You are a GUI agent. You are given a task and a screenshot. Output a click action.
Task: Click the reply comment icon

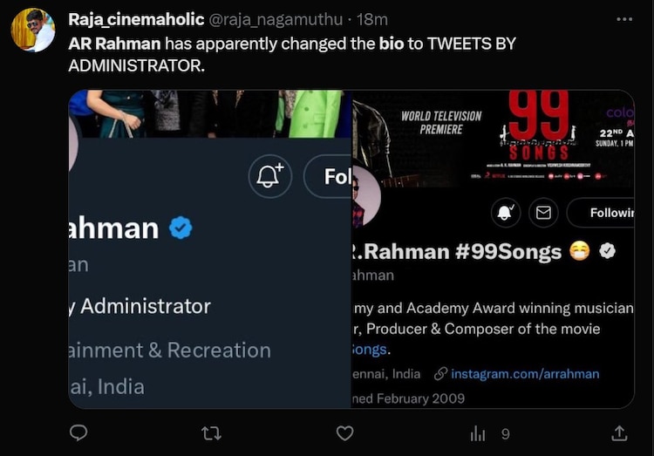(x=78, y=432)
